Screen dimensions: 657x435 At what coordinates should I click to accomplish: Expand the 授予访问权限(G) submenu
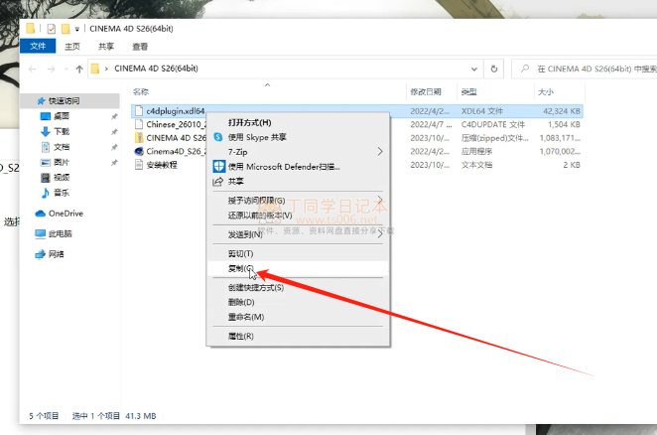tap(299, 201)
